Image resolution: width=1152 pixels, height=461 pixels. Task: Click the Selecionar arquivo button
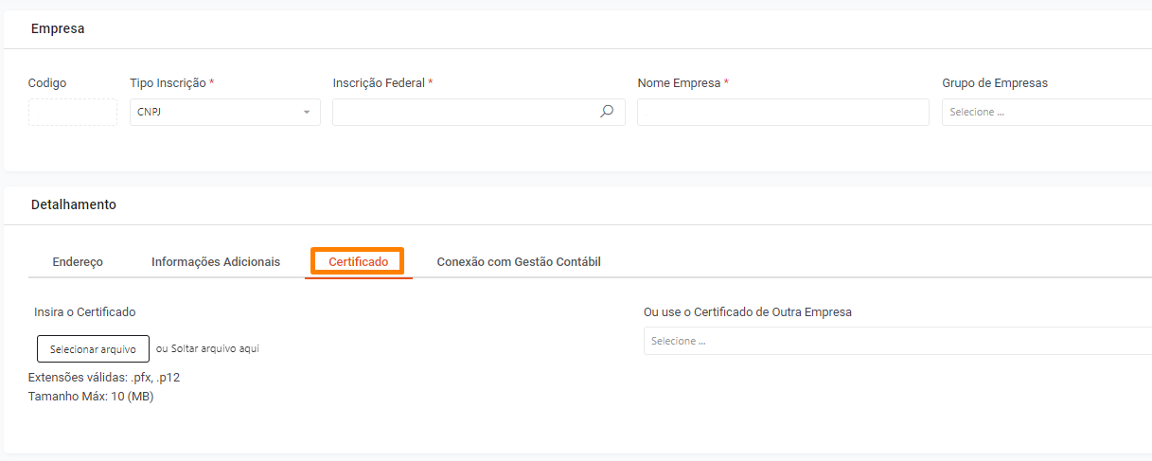(93, 348)
